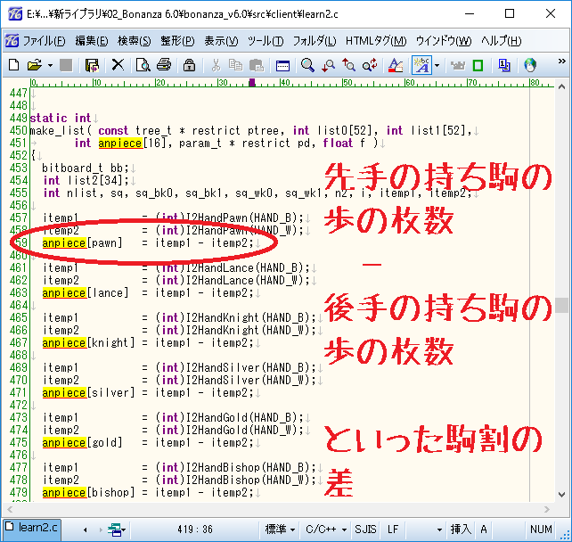
Task: Click the blue overlapping-windows toolbar icon
Action: point(504,65)
